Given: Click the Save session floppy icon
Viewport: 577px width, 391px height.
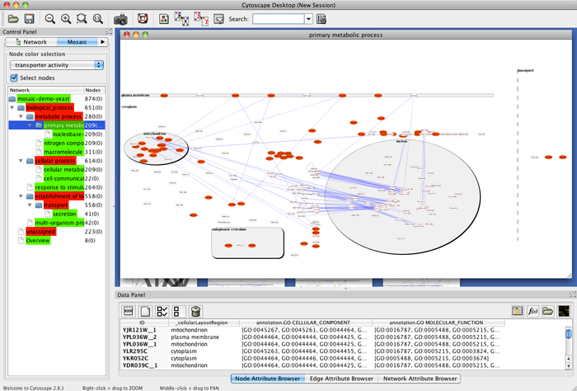Looking at the screenshot, I should (29, 18).
